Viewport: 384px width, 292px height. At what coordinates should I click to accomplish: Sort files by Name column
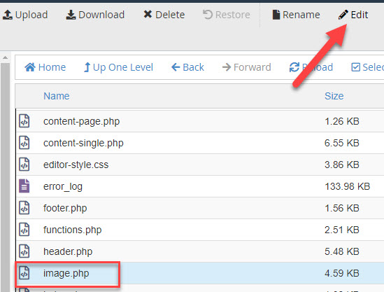(57, 96)
